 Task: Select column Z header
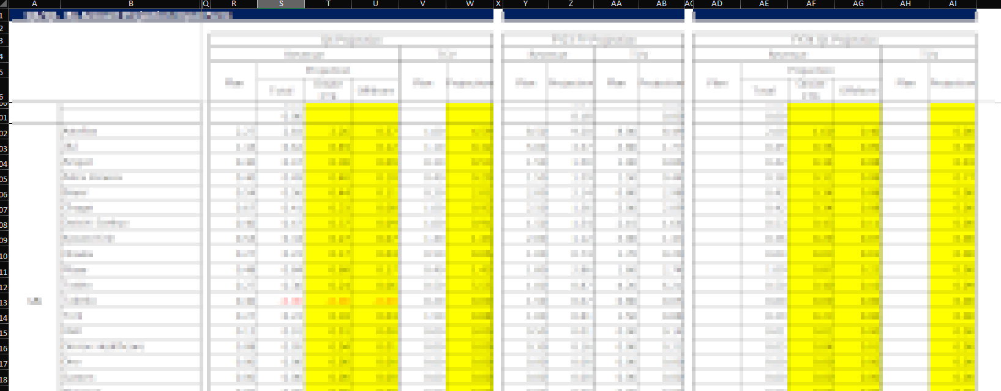[x=571, y=4]
